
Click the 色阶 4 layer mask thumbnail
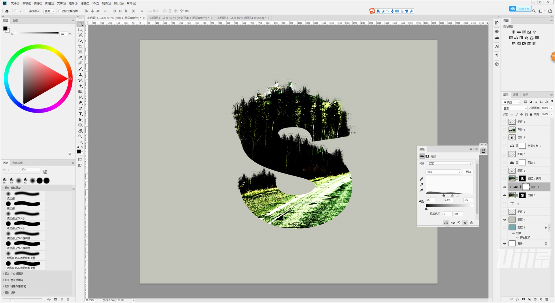526,187
